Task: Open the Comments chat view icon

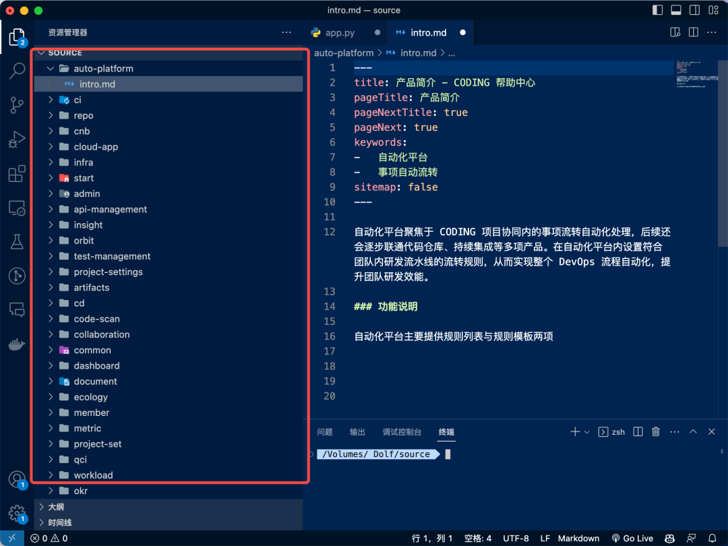Action: click(x=17, y=309)
